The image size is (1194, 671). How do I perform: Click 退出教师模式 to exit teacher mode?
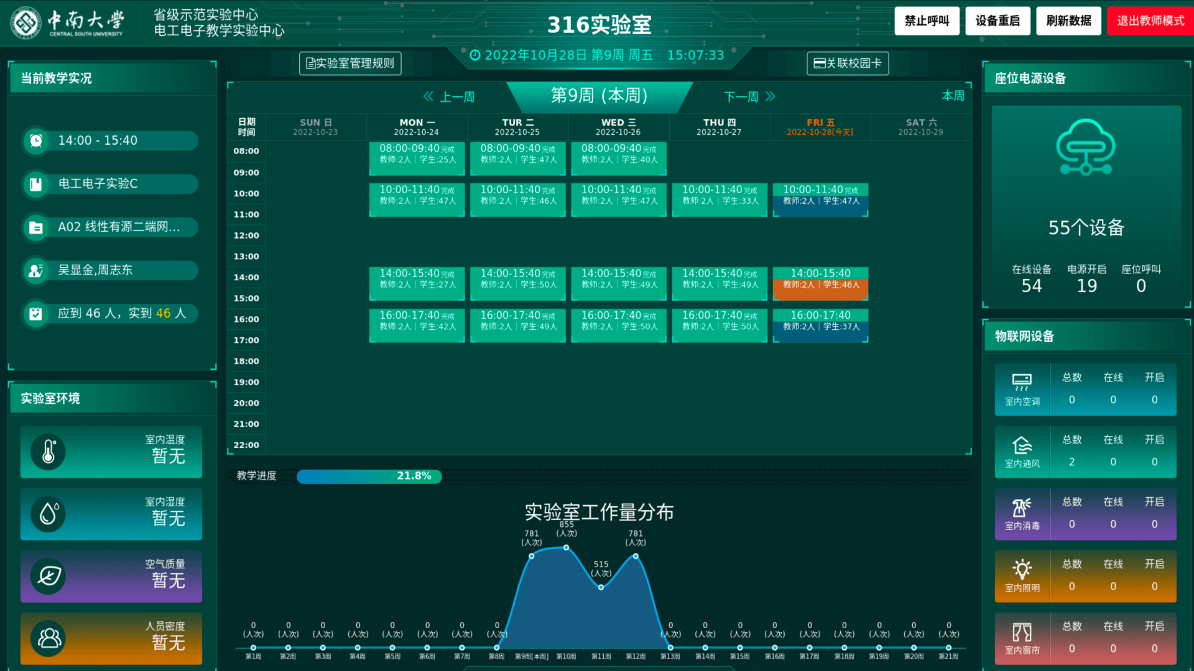1150,20
